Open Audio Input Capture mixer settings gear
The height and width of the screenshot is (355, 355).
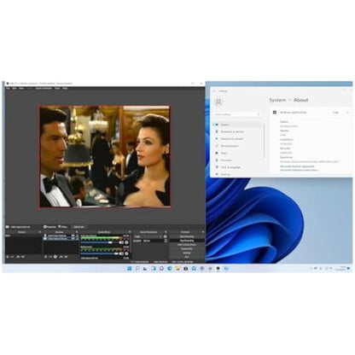pos(126,242)
